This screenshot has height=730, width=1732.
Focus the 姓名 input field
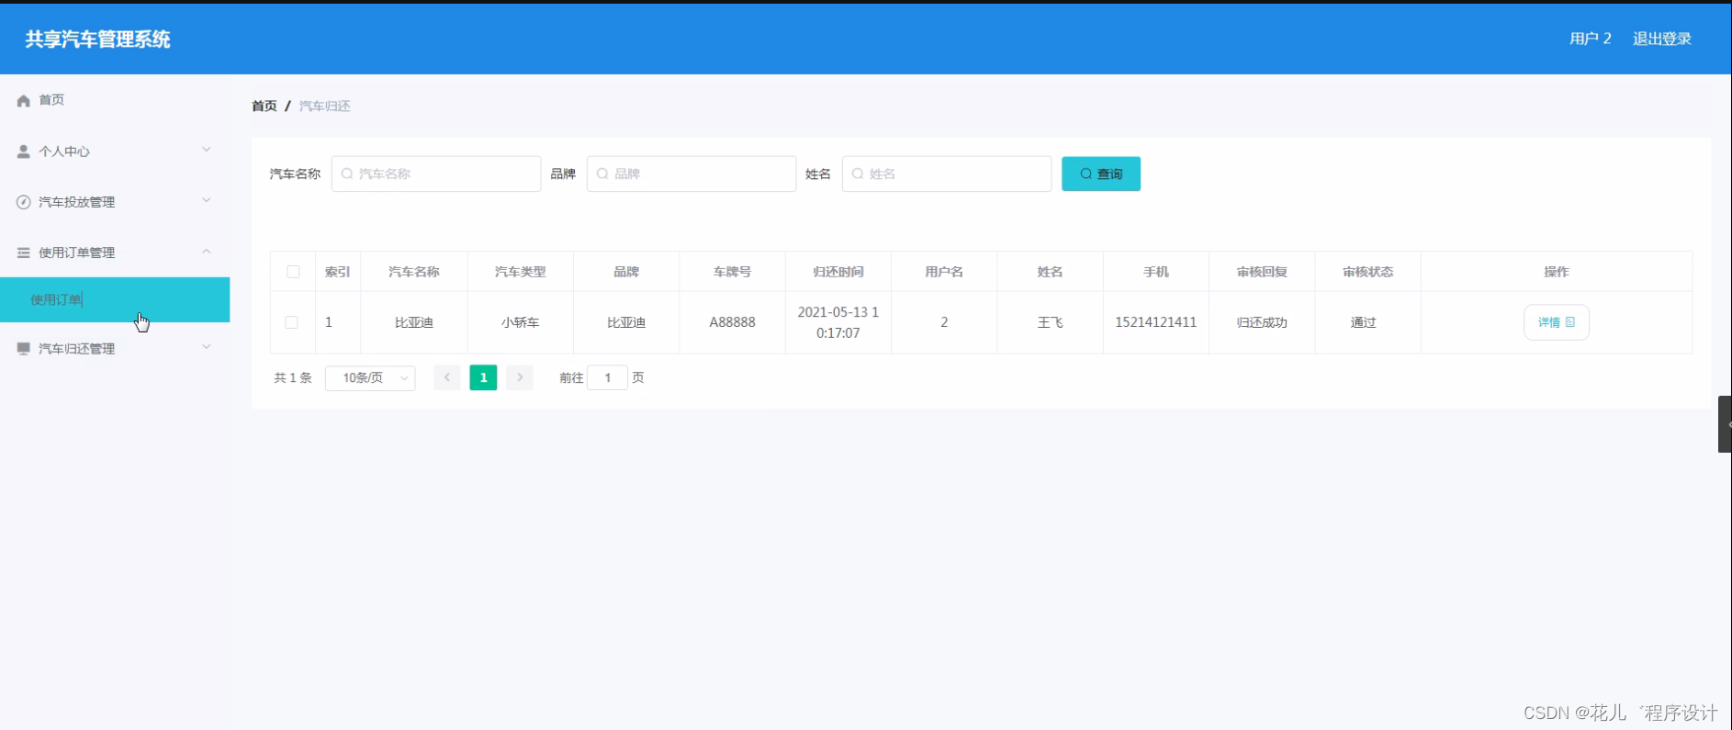click(x=947, y=174)
